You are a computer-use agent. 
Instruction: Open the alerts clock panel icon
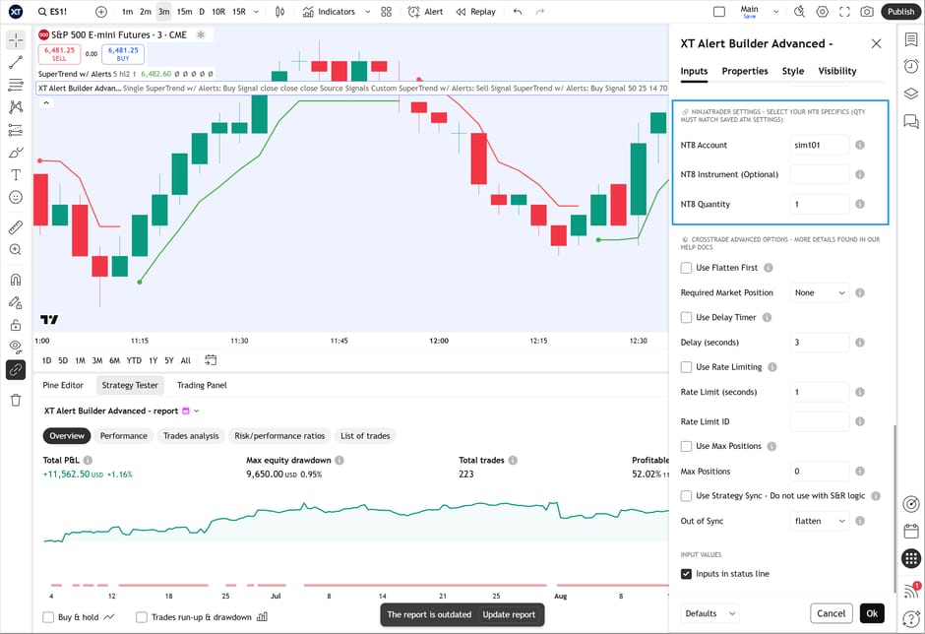tap(911, 66)
